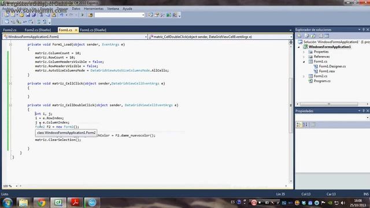This screenshot has height=208, width=370.
Task: Collapse the matriz_CellDoubleClick method outline
Action: coord(10,105)
